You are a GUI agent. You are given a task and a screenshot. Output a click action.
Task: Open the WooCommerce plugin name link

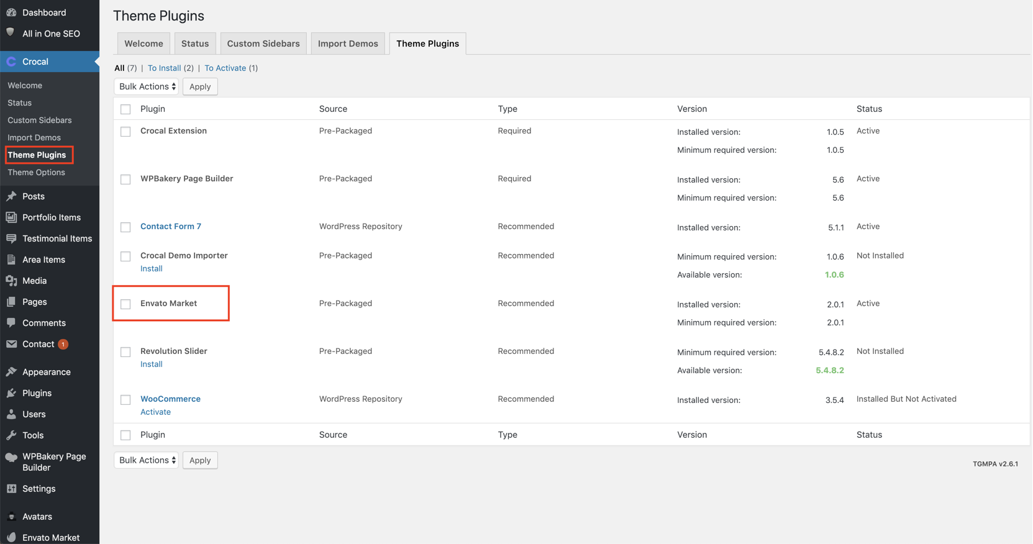(x=170, y=399)
